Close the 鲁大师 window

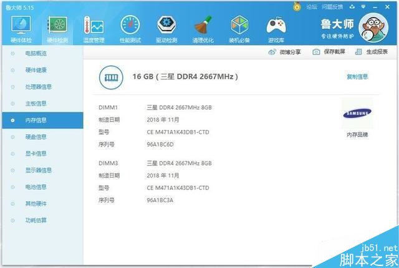(x=387, y=7)
